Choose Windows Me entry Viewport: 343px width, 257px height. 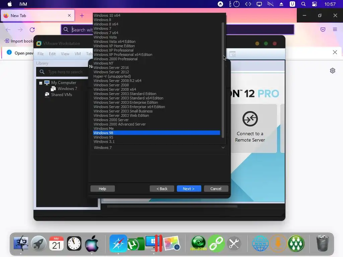pos(157,128)
